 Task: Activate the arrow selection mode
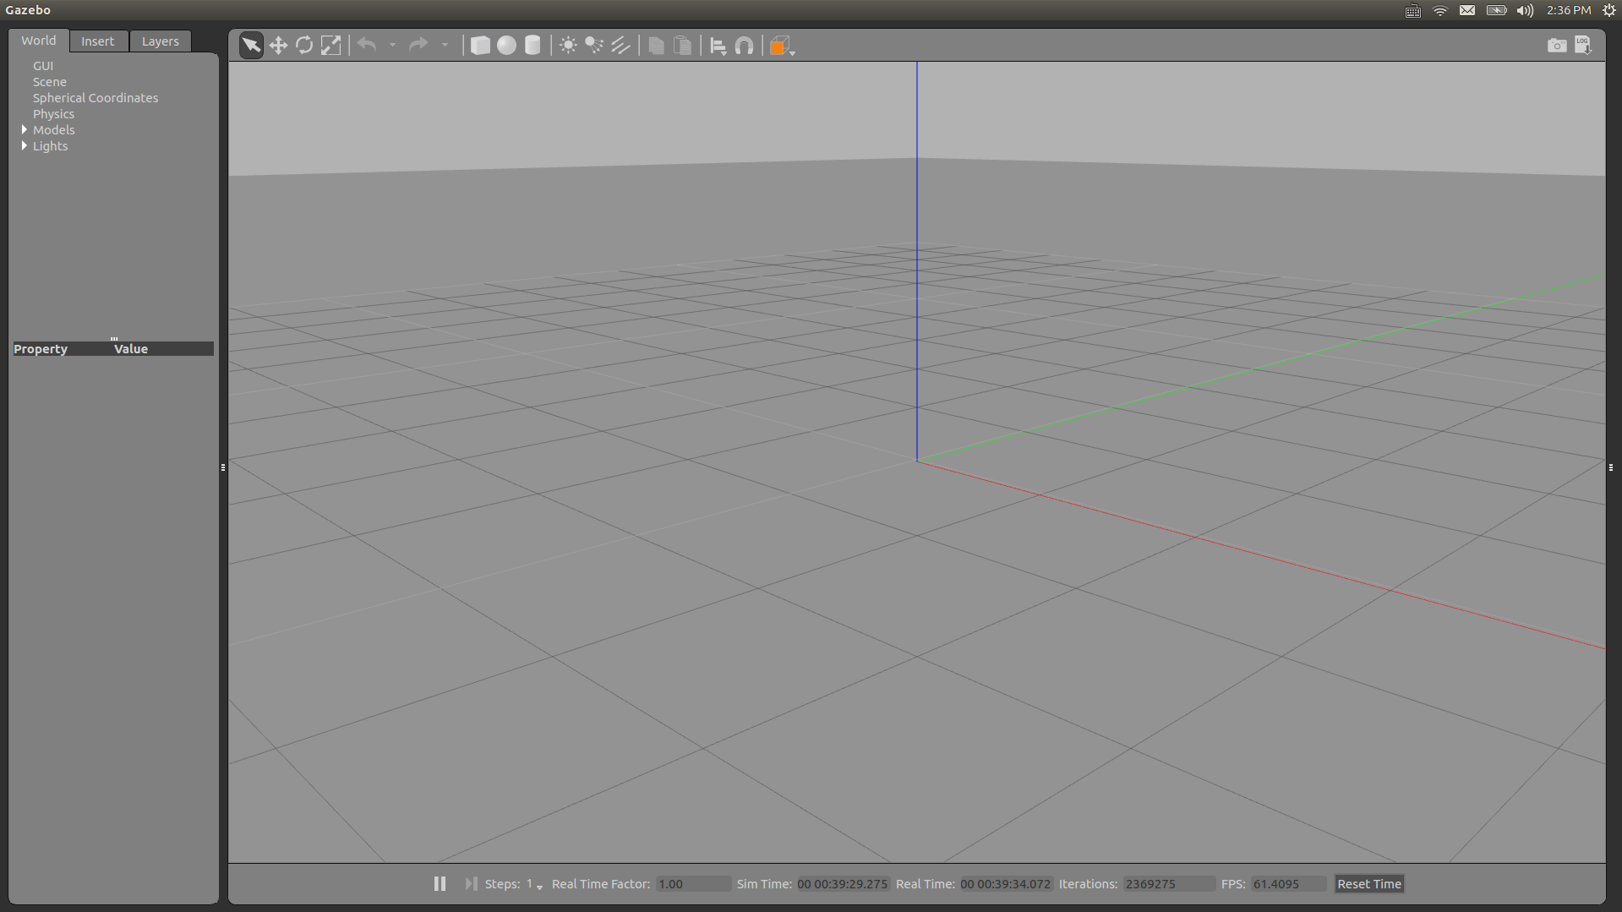pyautogui.click(x=251, y=46)
